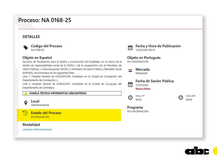Click the Paraguay flag icon next to Mercado

click(x=130, y=71)
